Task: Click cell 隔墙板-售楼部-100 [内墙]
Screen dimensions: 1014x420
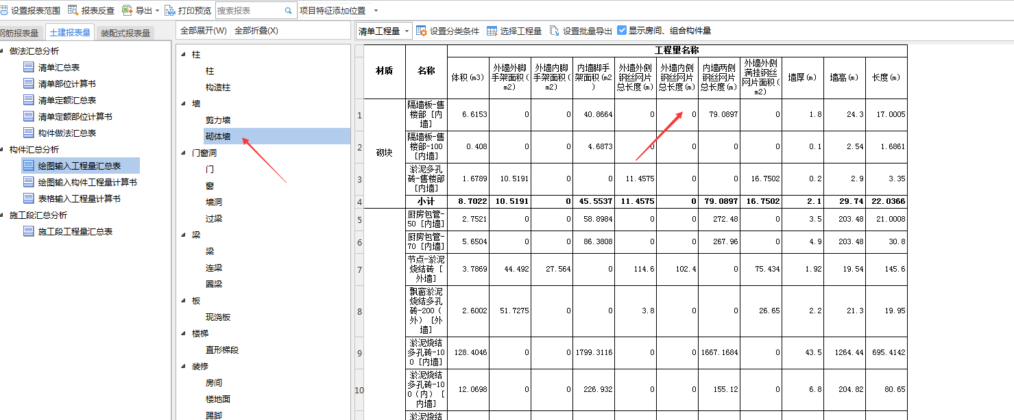Action: click(426, 146)
